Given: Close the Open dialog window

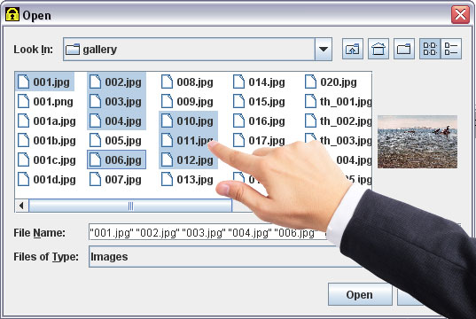Looking at the screenshot, I should coord(460,14).
